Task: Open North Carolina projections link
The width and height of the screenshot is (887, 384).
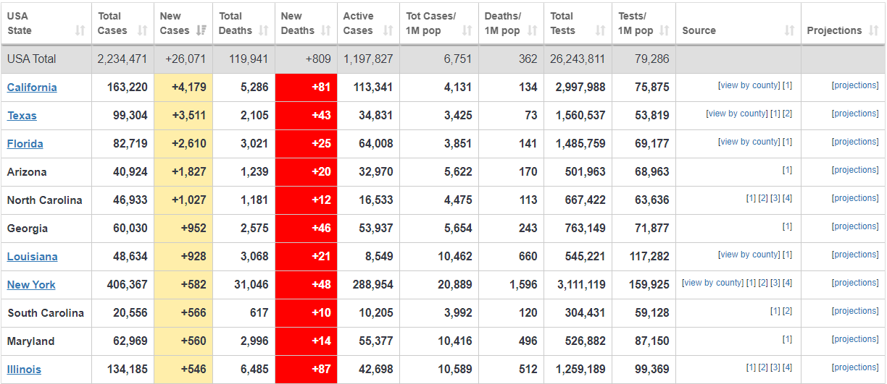Action: (x=855, y=198)
